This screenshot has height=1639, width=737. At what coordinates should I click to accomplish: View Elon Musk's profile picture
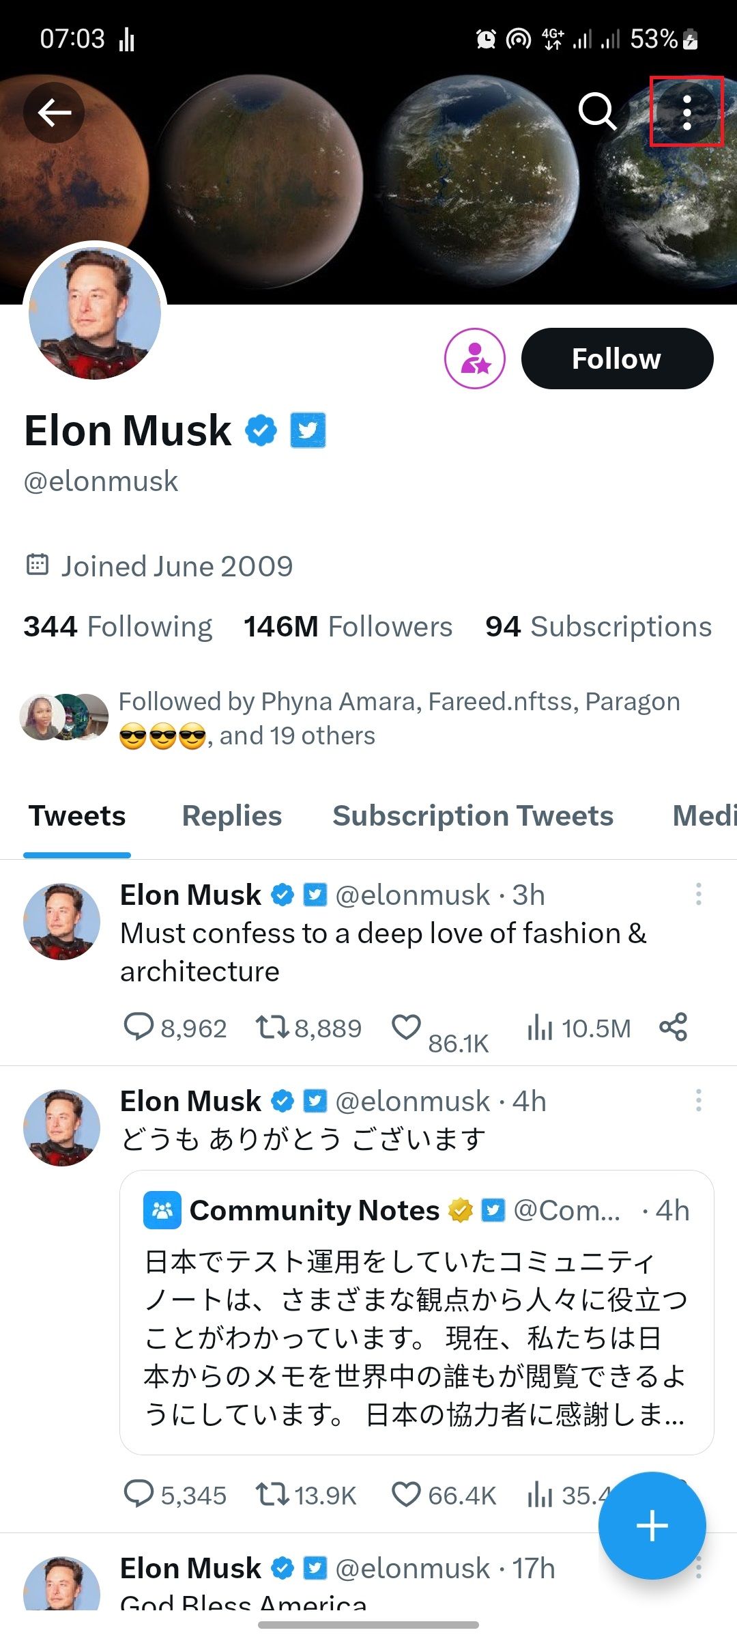coord(96,313)
